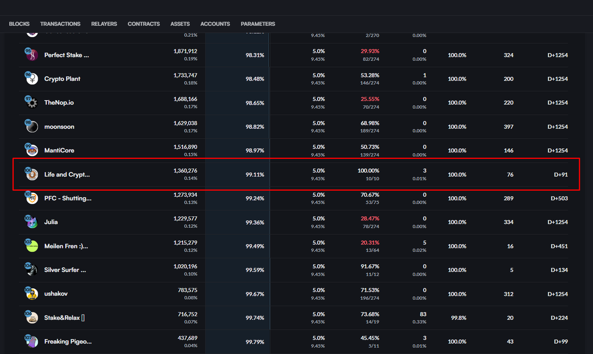Screen dimensions: 593x354
Task: Select the ASSETS tab
Action: 180,24
